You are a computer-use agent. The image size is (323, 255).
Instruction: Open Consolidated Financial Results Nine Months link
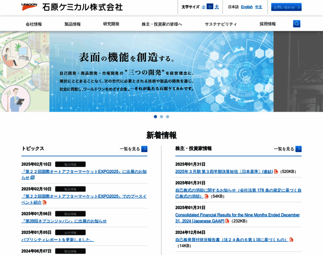237,218
